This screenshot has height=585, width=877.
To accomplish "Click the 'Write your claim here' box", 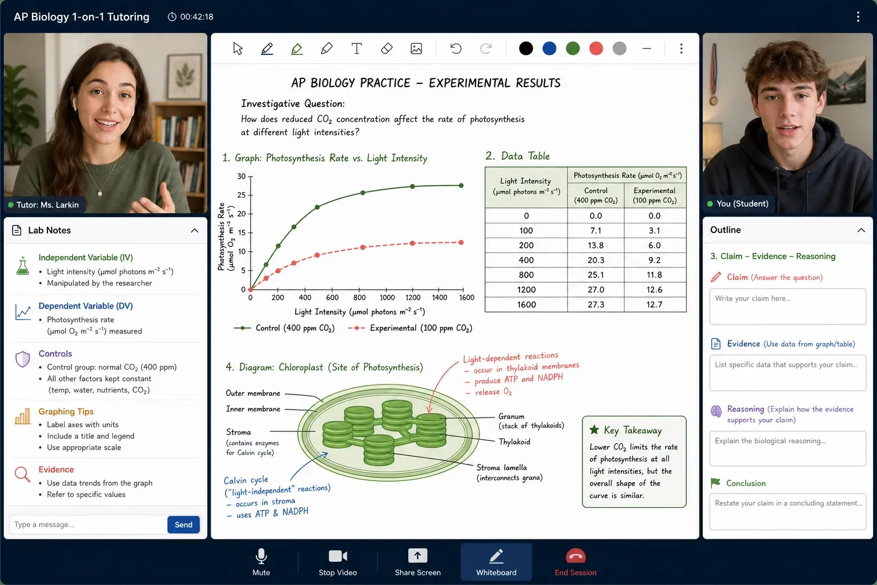I will (787, 307).
